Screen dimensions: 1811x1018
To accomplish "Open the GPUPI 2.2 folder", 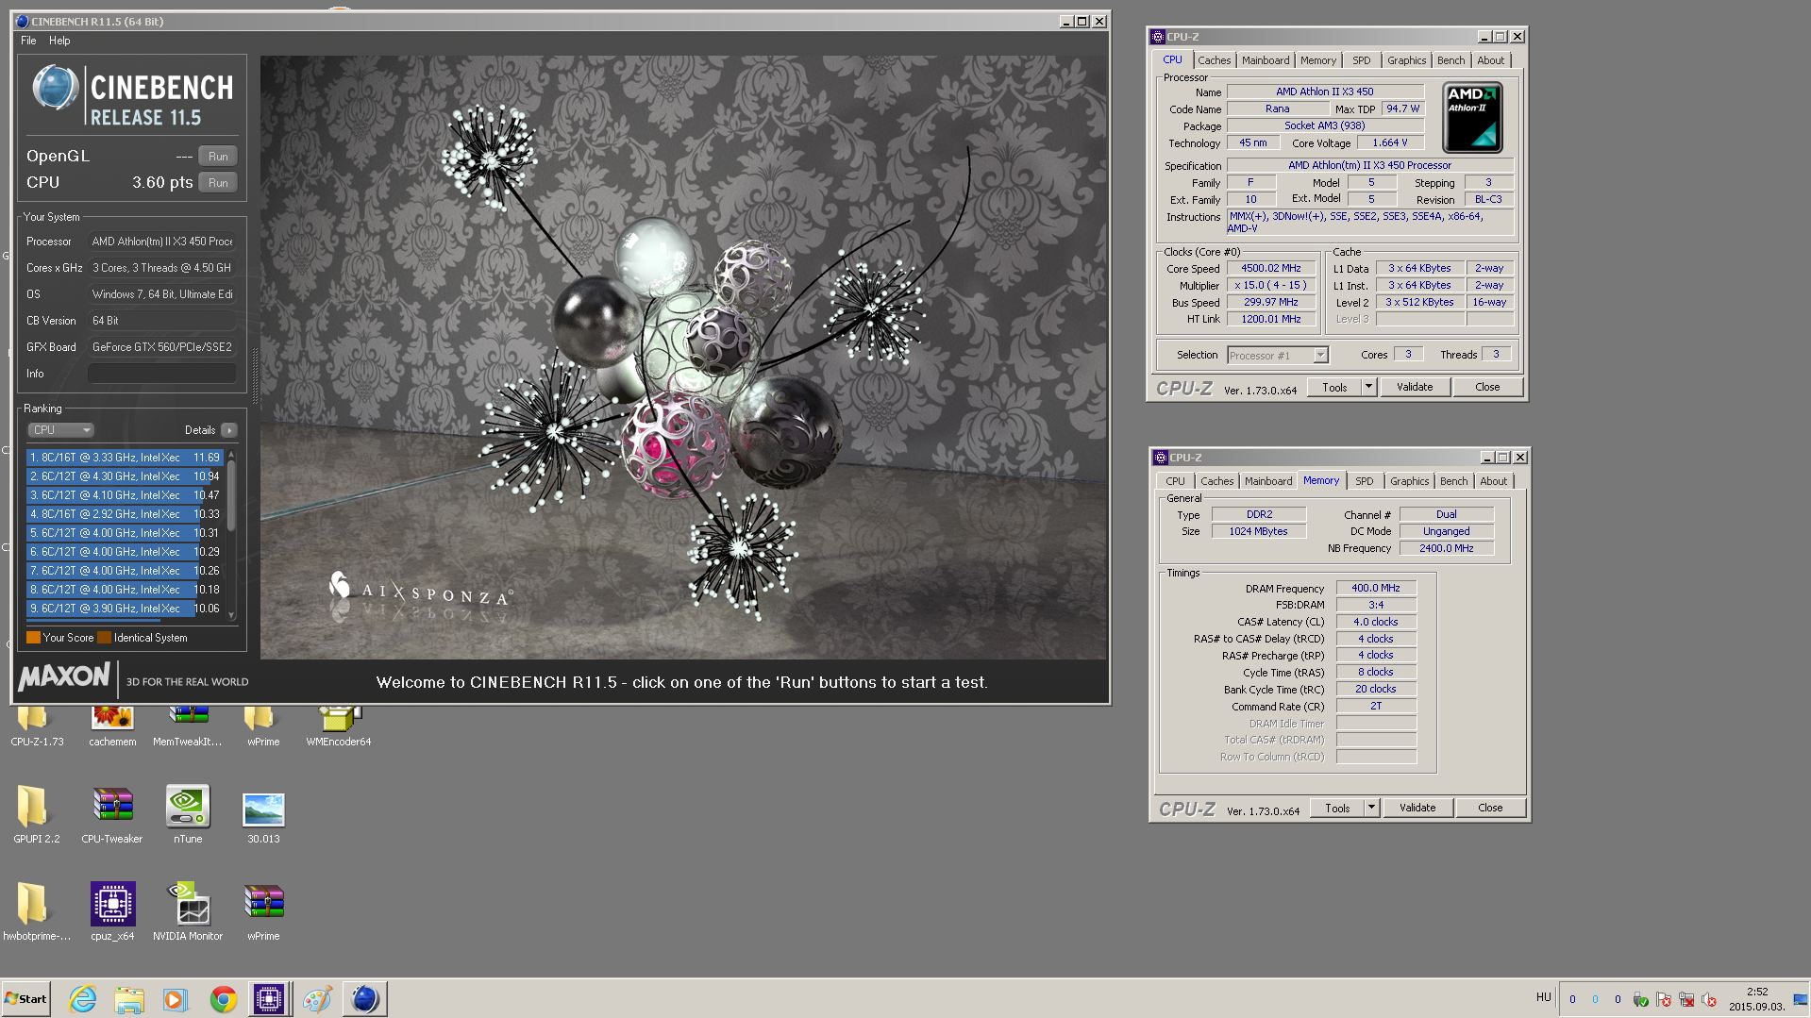I will click(x=36, y=815).
